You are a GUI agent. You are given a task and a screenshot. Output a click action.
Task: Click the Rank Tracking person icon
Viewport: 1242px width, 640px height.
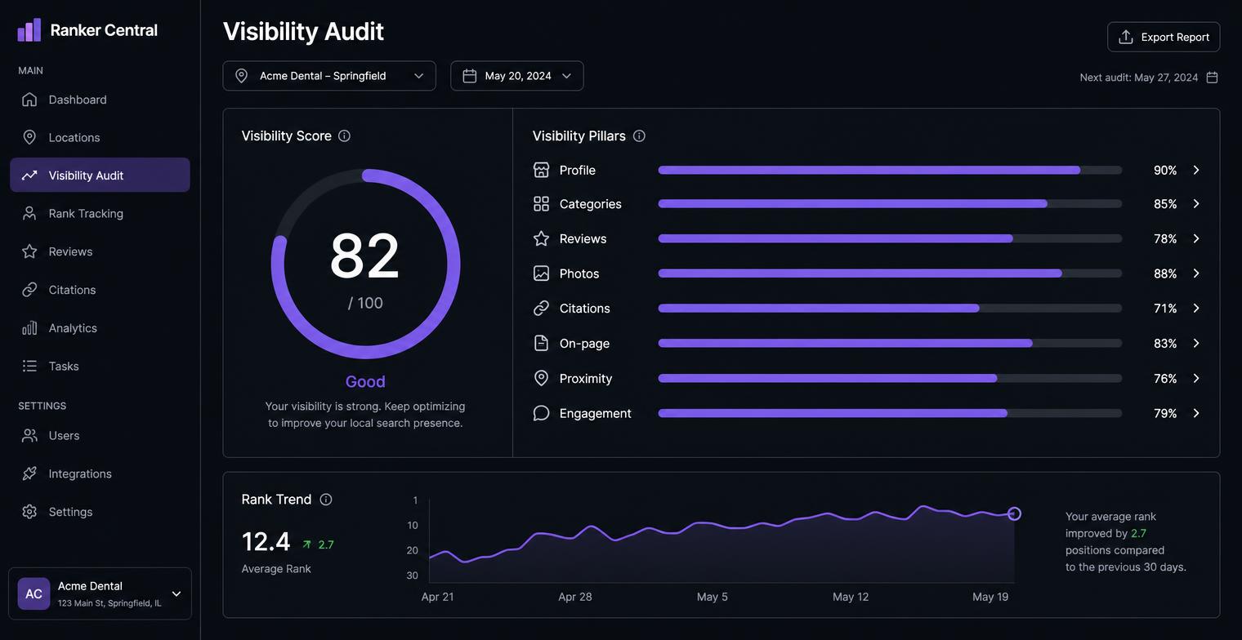pos(29,213)
